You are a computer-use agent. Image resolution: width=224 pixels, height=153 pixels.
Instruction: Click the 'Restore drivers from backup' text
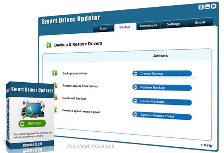[80, 86]
